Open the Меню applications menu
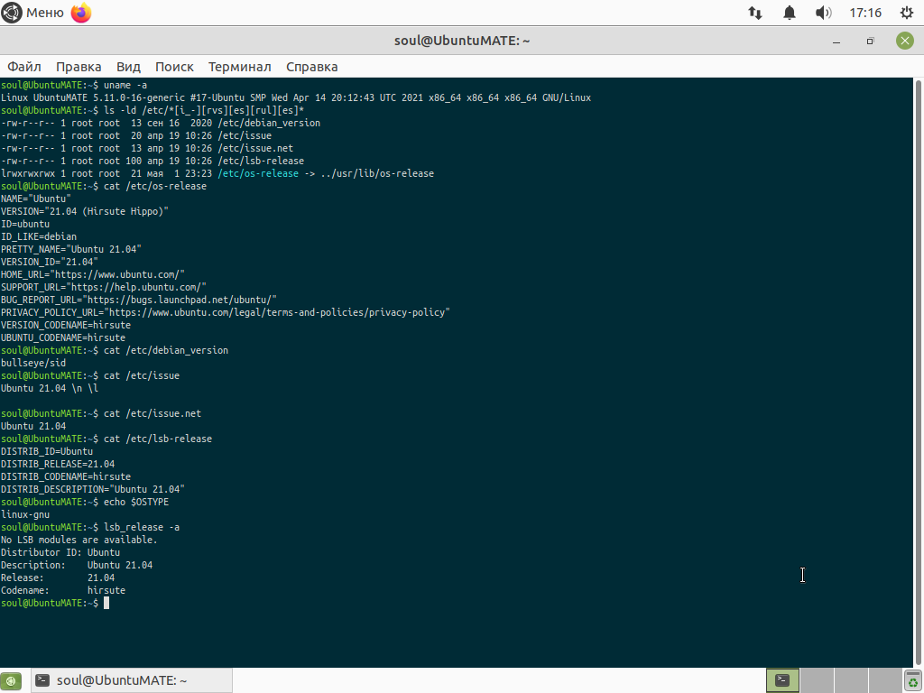The height and width of the screenshot is (693, 924). click(x=32, y=13)
